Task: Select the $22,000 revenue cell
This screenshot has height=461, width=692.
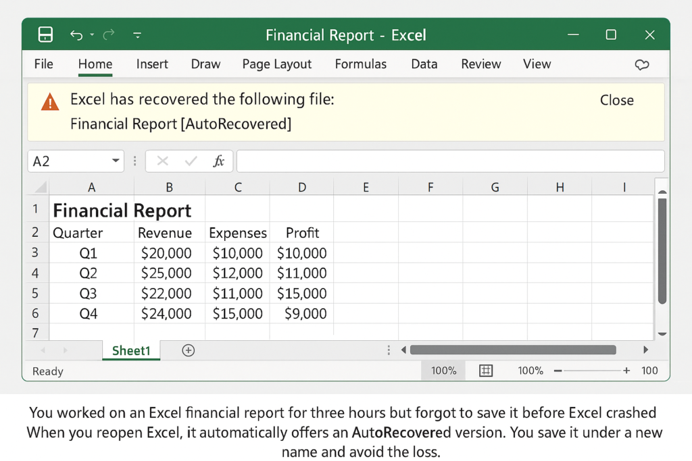Action: point(170,294)
